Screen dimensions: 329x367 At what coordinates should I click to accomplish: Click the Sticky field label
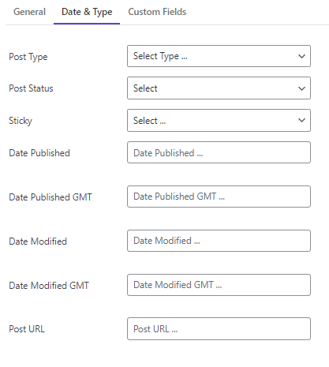[21, 121]
